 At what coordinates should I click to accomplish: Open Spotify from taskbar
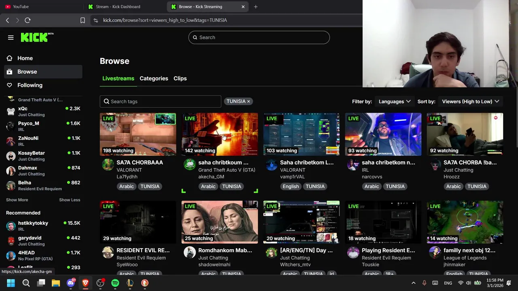115,283
